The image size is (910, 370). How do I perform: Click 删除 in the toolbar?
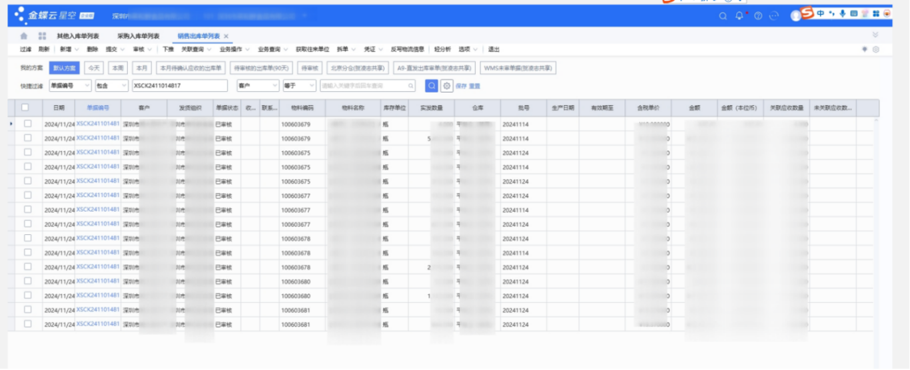93,49
